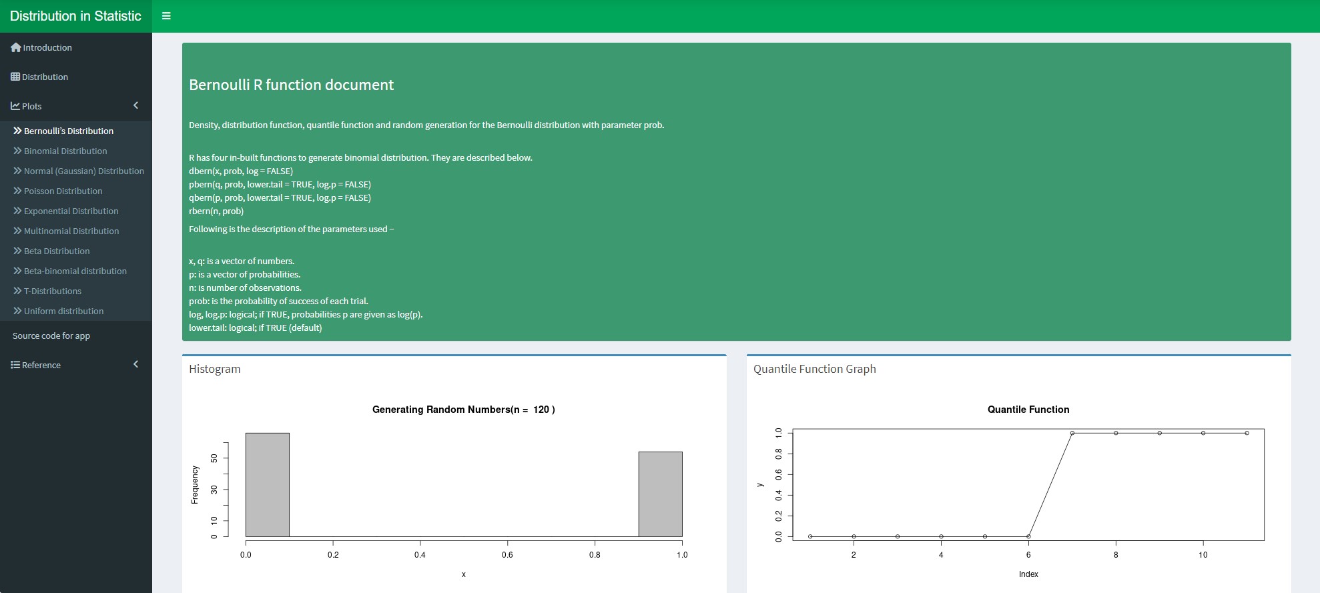The image size is (1320, 593).
Task: Click the line chart icon beside Plots
Action: click(15, 106)
